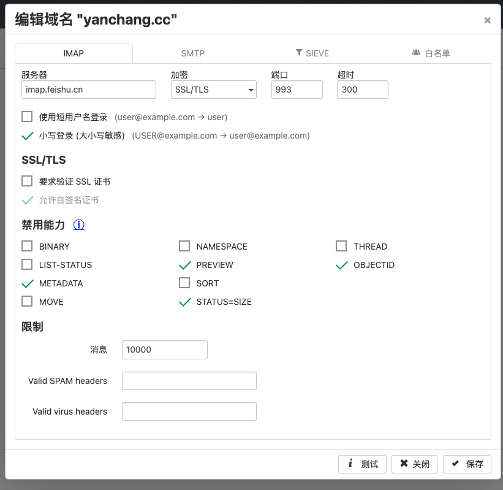Expand the 加密 SSL/TLS dropdown

(x=213, y=90)
